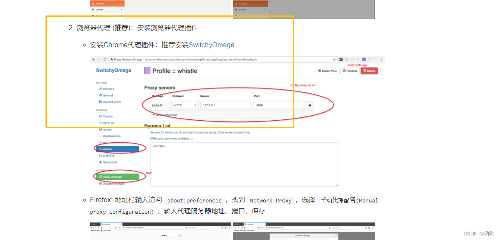Open the SwitchyOmega hyperlink in the article

[212, 45]
